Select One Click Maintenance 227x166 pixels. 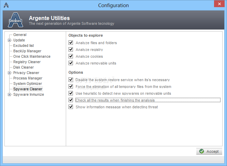click(32, 56)
